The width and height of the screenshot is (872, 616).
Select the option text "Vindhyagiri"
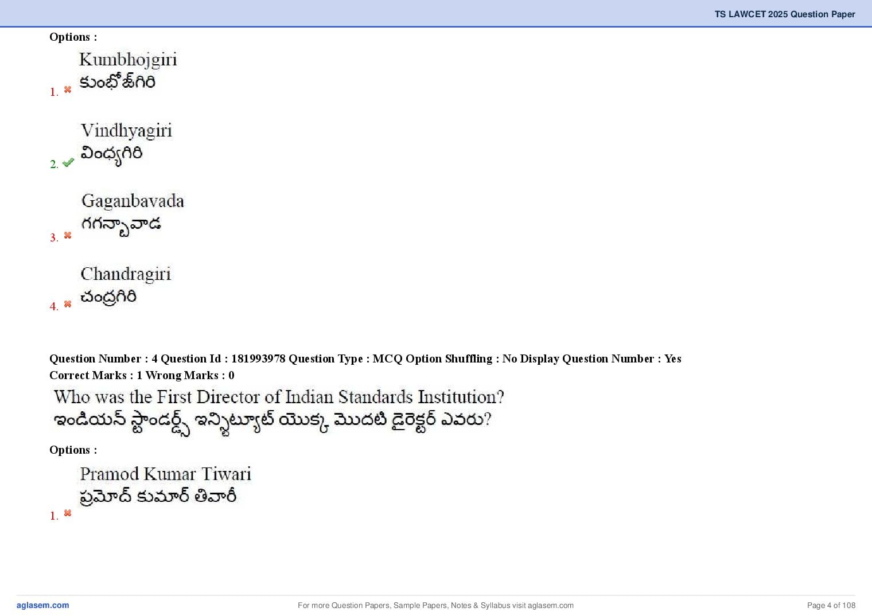coord(126,131)
